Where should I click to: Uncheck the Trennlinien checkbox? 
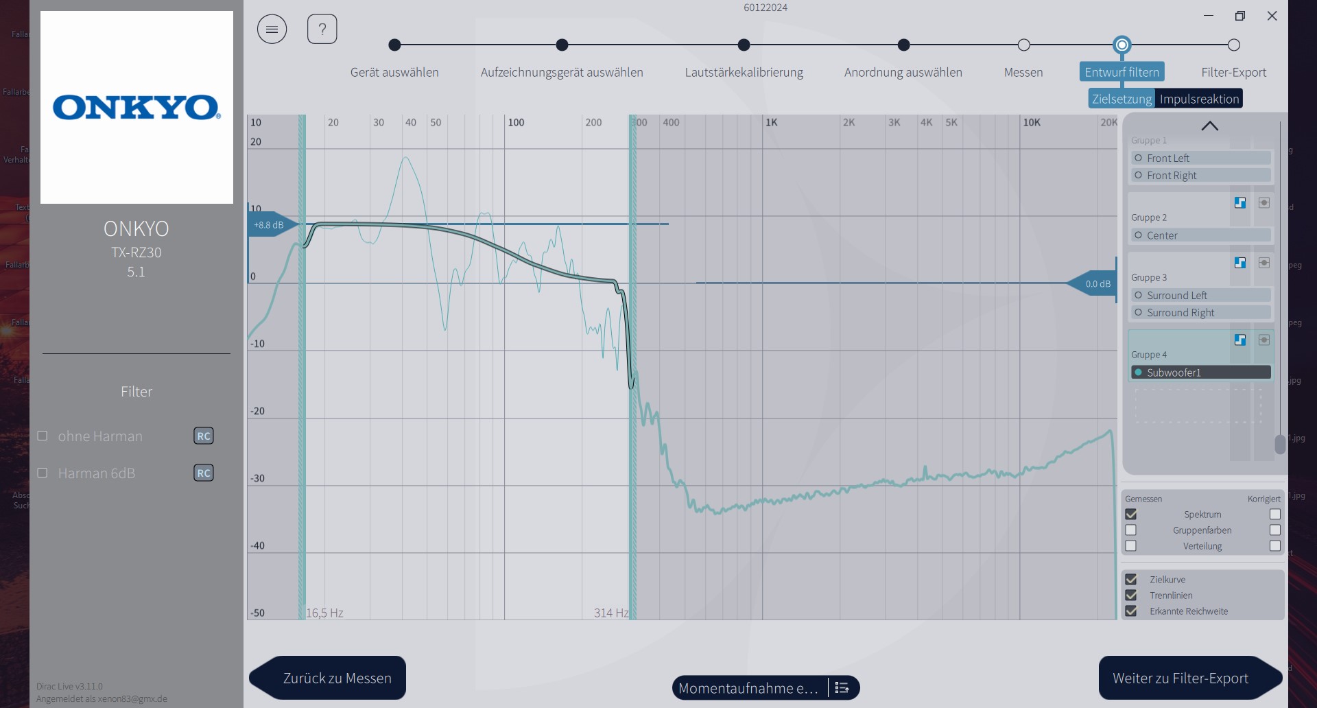pos(1131,595)
